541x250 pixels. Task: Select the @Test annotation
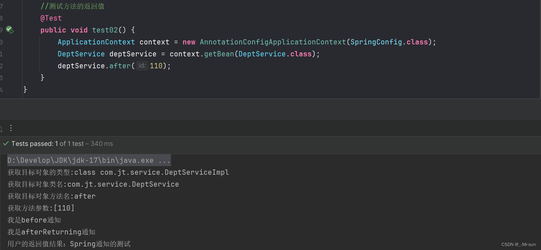click(51, 18)
